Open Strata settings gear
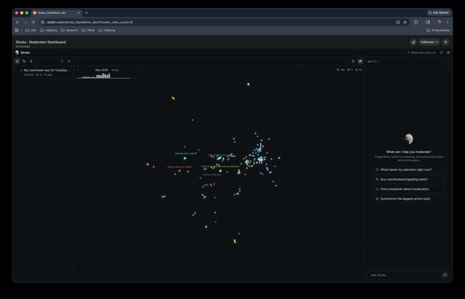This screenshot has height=299, width=465. 448,53
